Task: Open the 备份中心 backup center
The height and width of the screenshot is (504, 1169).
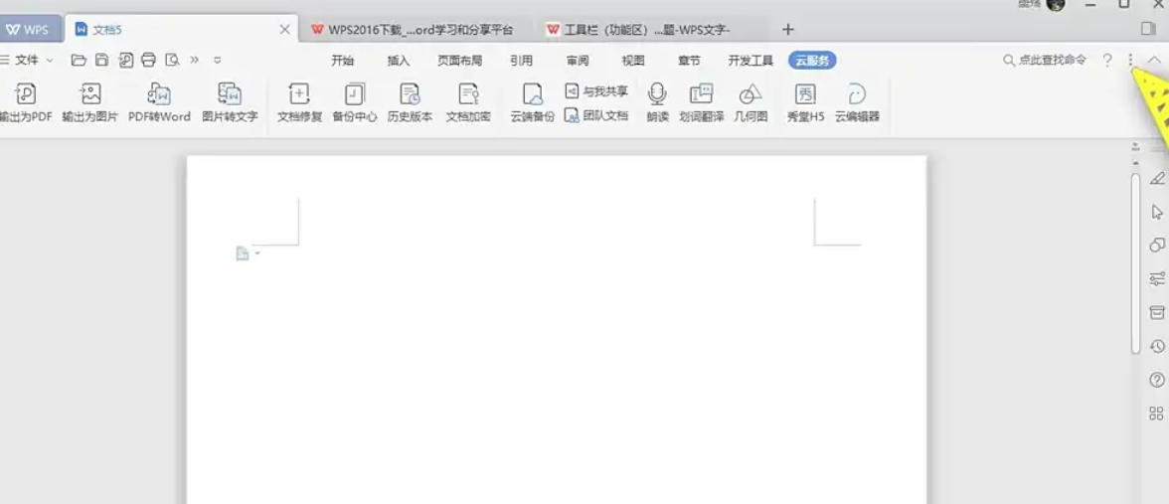Action: pos(355,102)
